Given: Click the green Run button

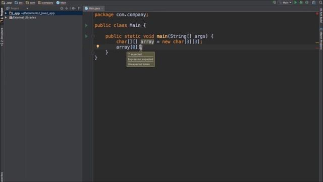Looking at the screenshot, I should [x=296, y=3].
